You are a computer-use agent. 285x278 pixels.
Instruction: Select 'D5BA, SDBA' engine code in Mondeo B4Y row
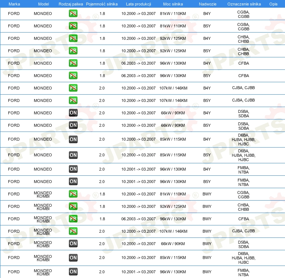[x=243, y=114]
